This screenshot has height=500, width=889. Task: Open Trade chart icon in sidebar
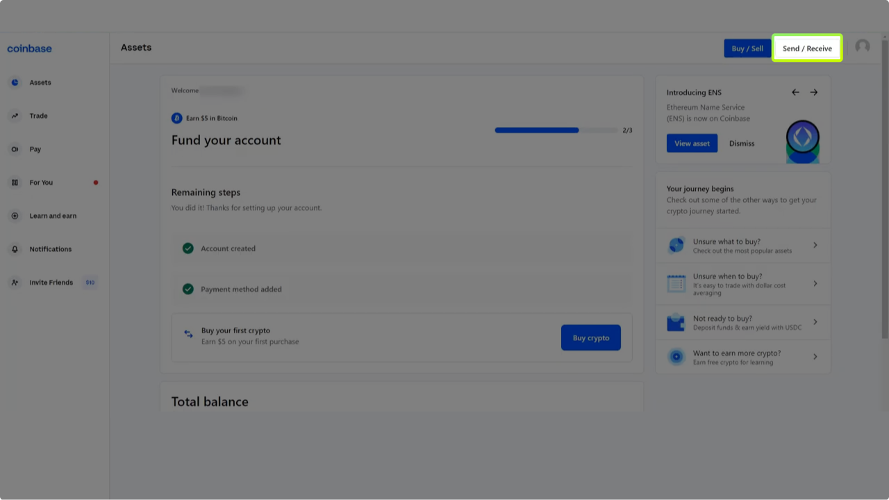[x=15, y=116]
